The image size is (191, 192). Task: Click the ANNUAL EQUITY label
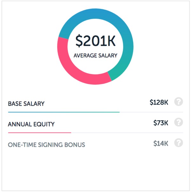click(x=31, y=124)
